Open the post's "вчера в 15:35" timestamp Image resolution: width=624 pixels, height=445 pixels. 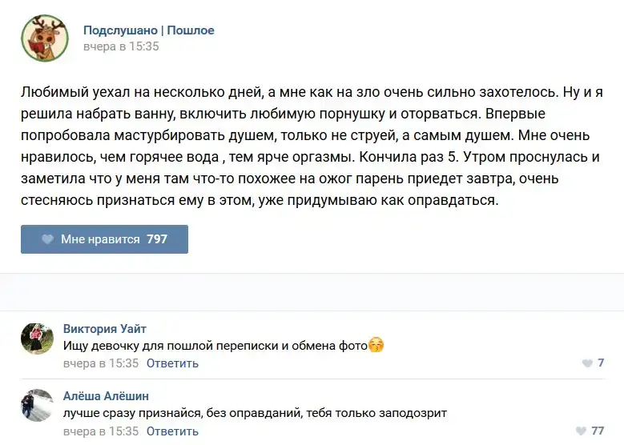(x=121, y=46)
